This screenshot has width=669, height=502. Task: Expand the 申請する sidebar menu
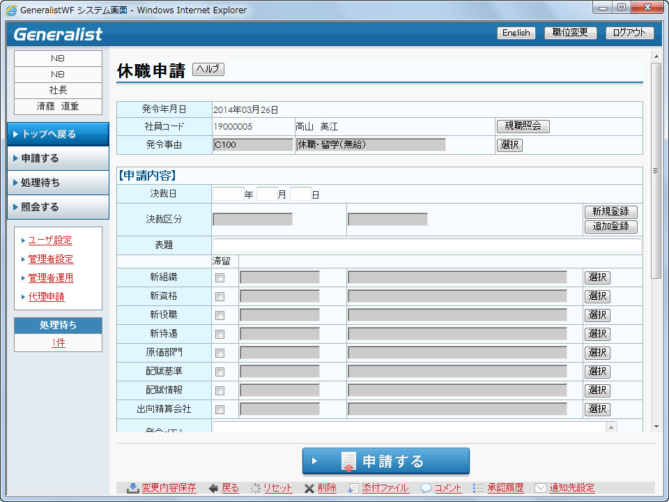click(x=58, y=158)
